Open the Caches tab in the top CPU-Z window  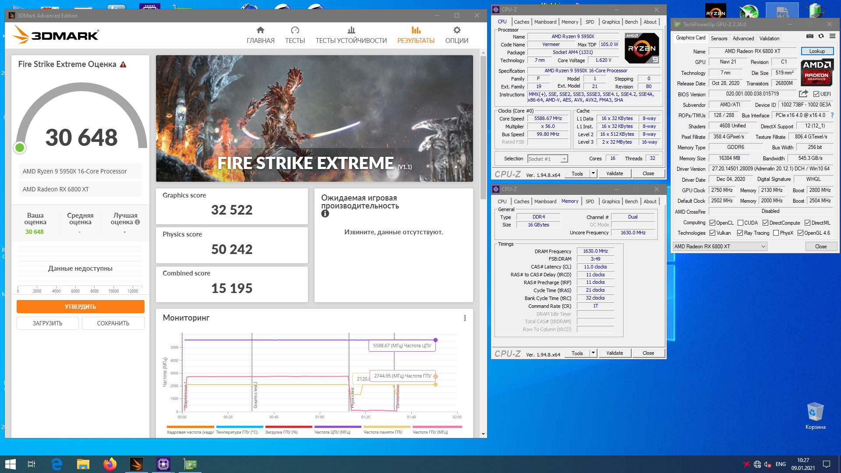(521, 22)
